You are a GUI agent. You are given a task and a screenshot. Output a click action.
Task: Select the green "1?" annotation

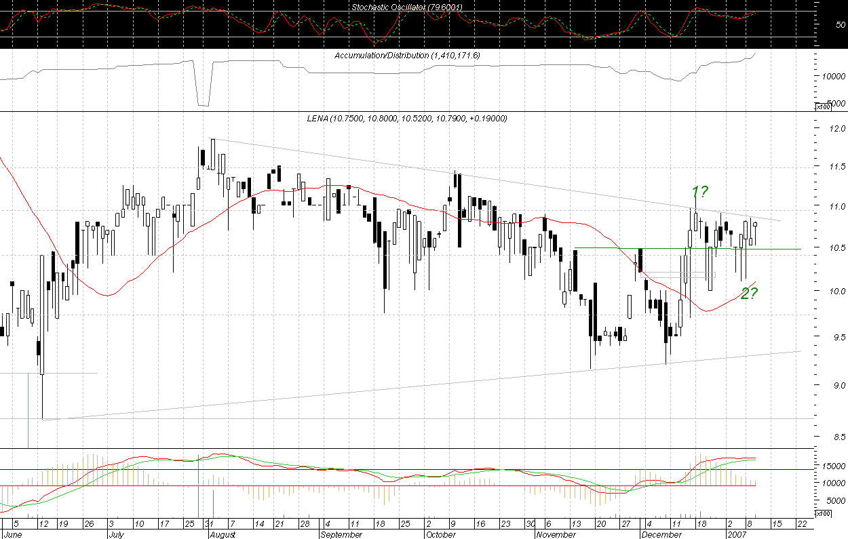click(x=700, y=192)
